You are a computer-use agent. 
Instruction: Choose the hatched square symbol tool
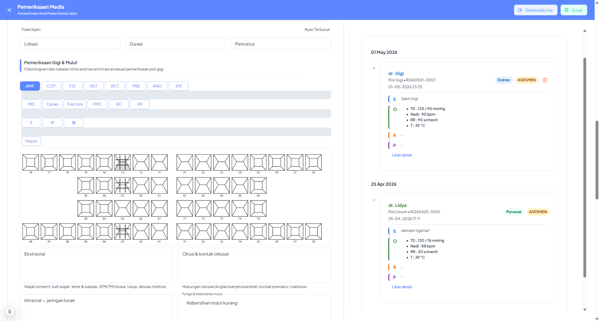(x=74, y=122)
